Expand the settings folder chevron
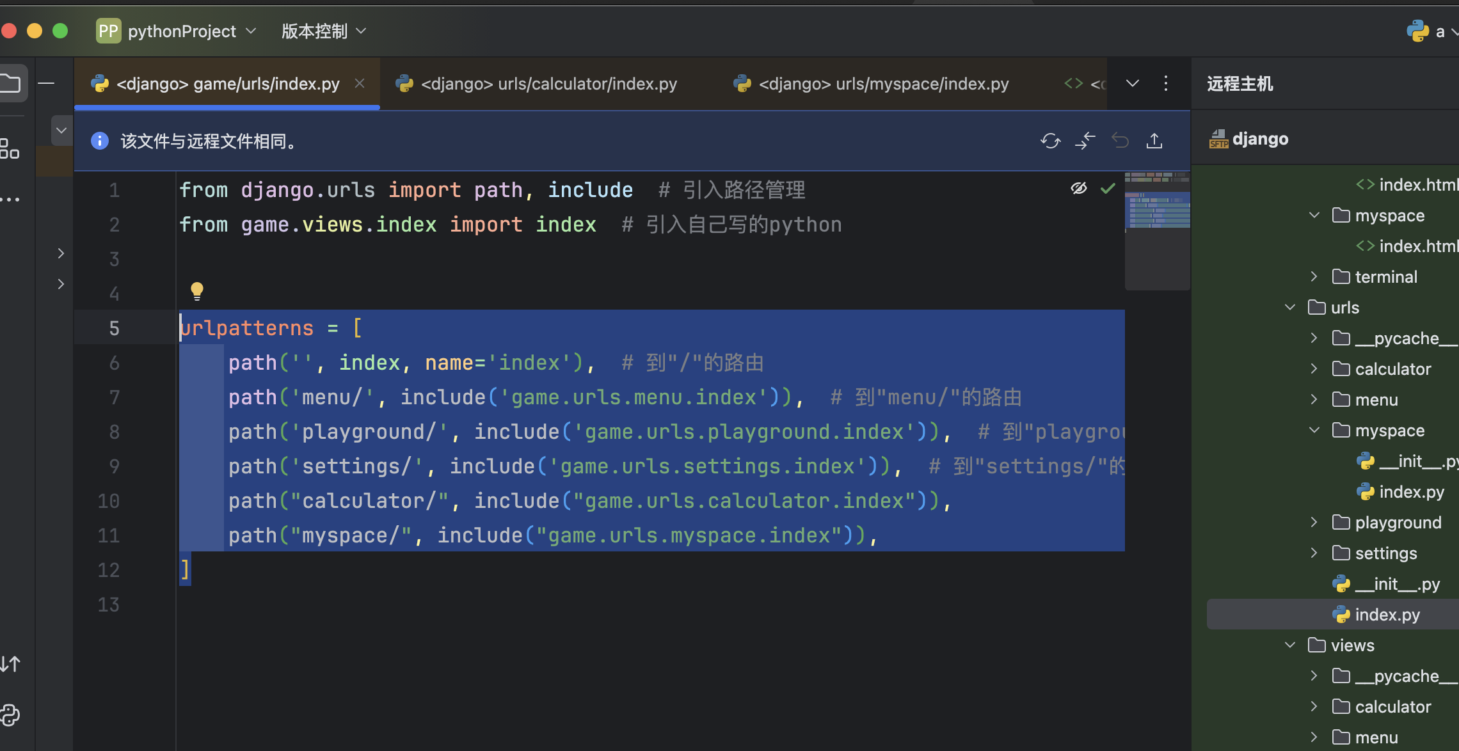 click(1314, 553)
